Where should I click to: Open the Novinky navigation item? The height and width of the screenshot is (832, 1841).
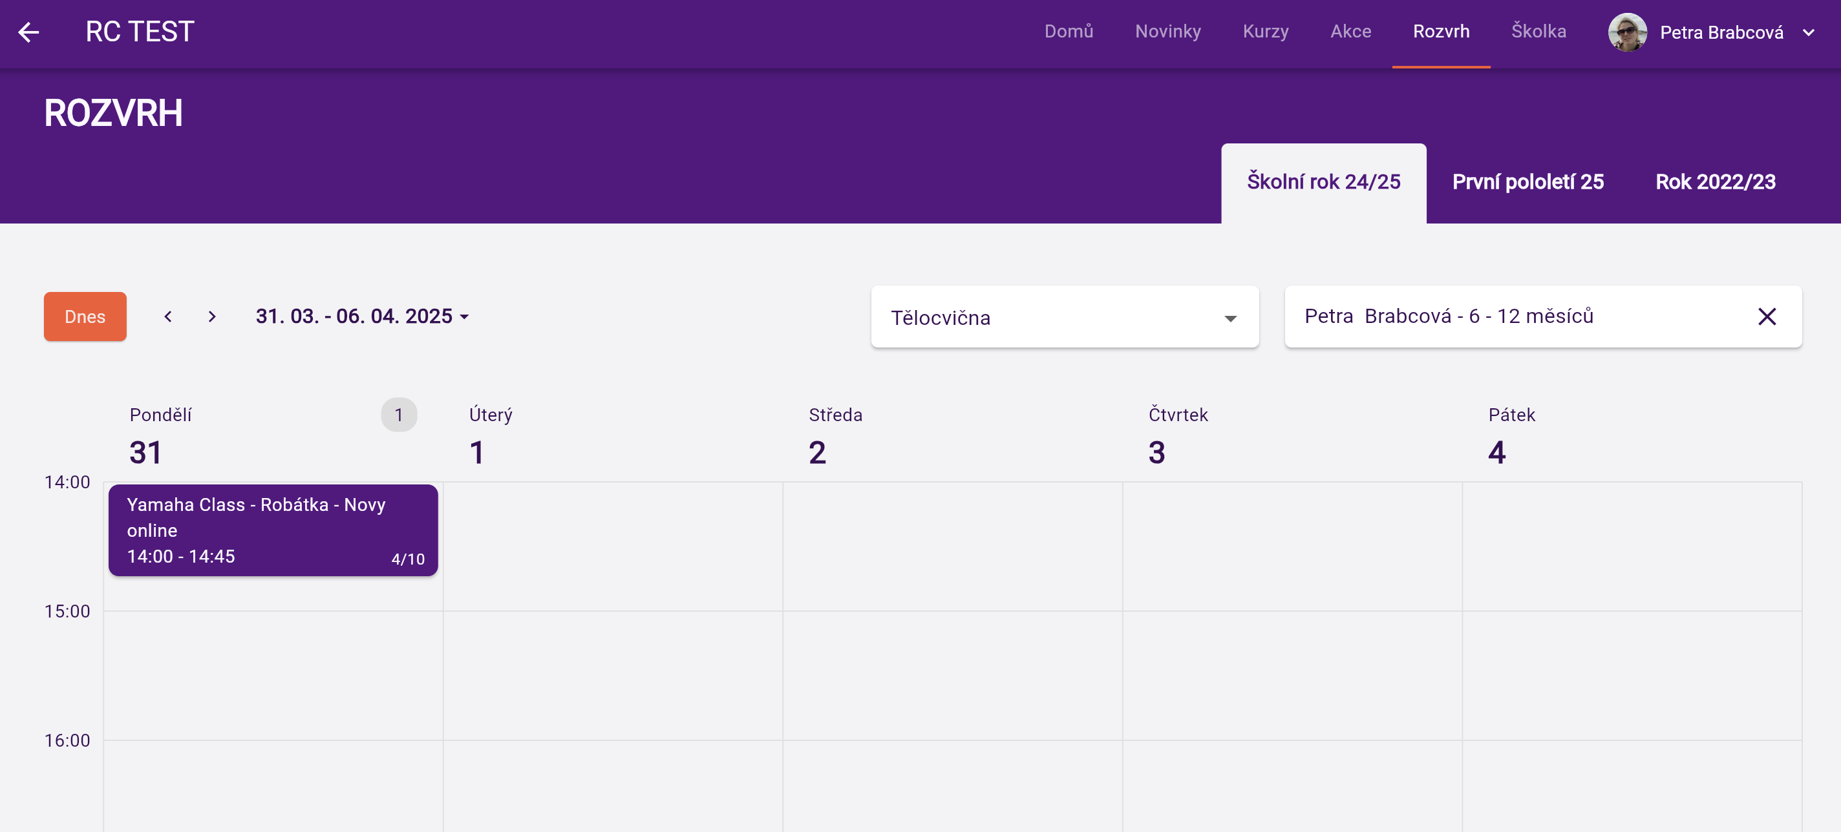click(1168, 32)
